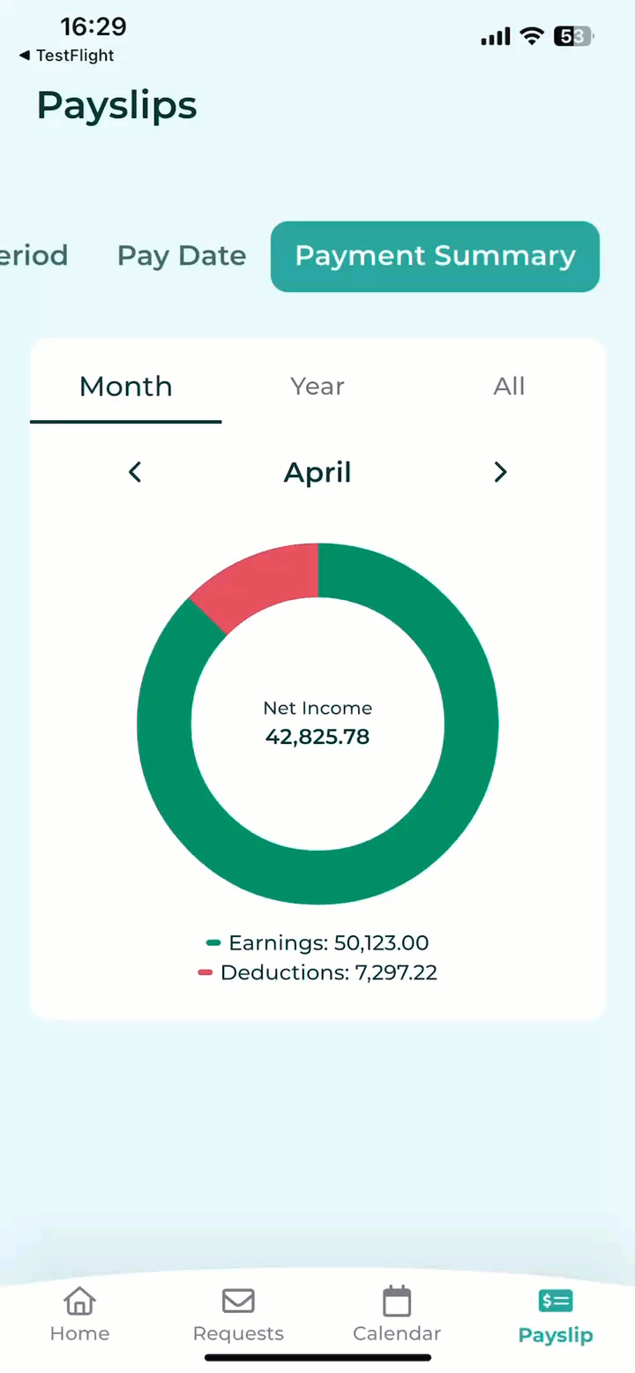Switch to the Year tab

317,386
